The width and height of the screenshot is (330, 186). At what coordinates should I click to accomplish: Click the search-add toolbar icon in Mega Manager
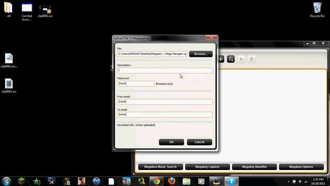point(231,59)
